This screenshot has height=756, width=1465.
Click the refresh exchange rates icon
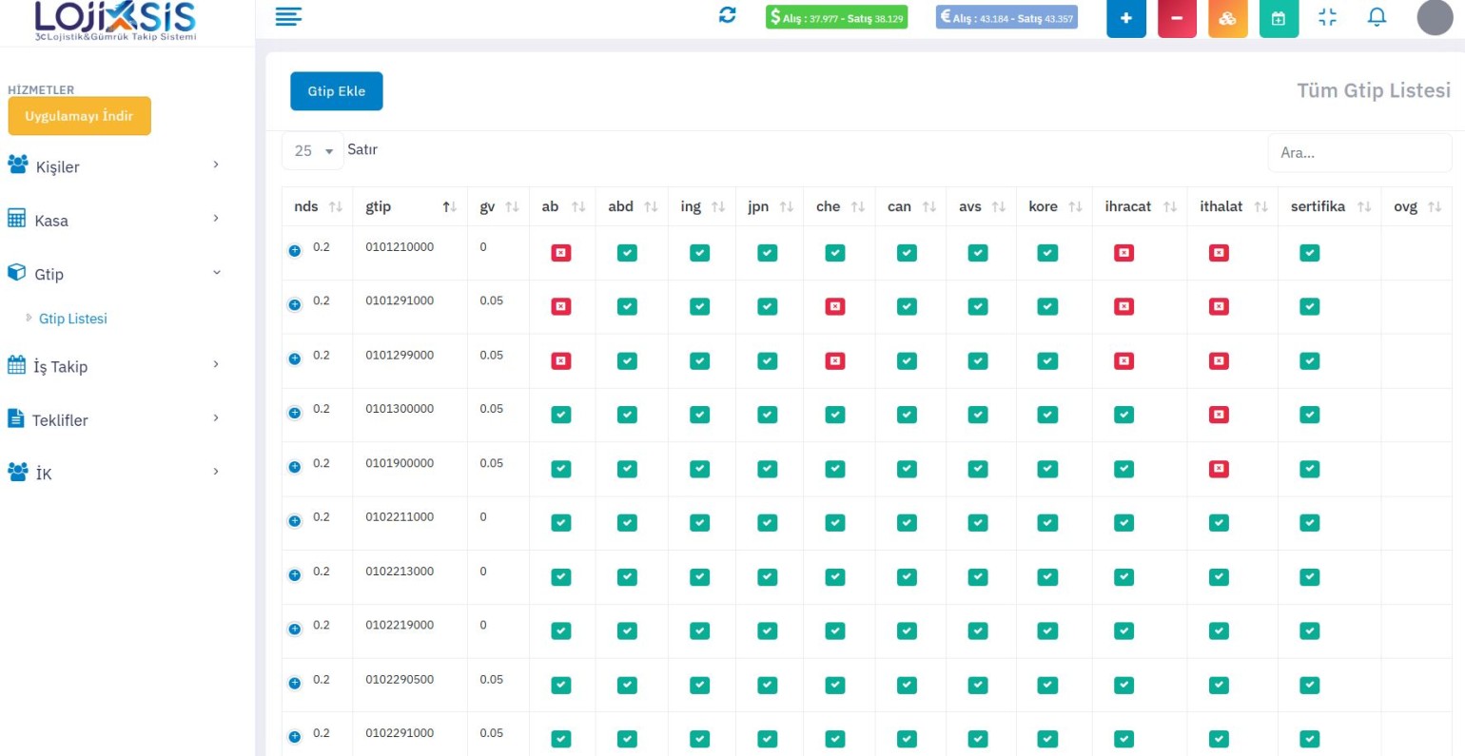point(728,15)
